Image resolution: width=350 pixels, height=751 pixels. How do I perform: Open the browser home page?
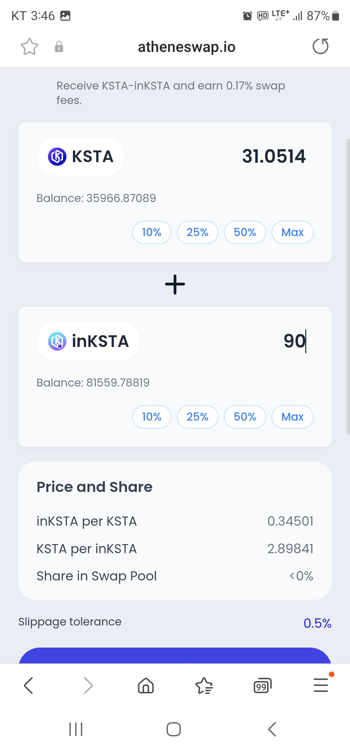146,685
